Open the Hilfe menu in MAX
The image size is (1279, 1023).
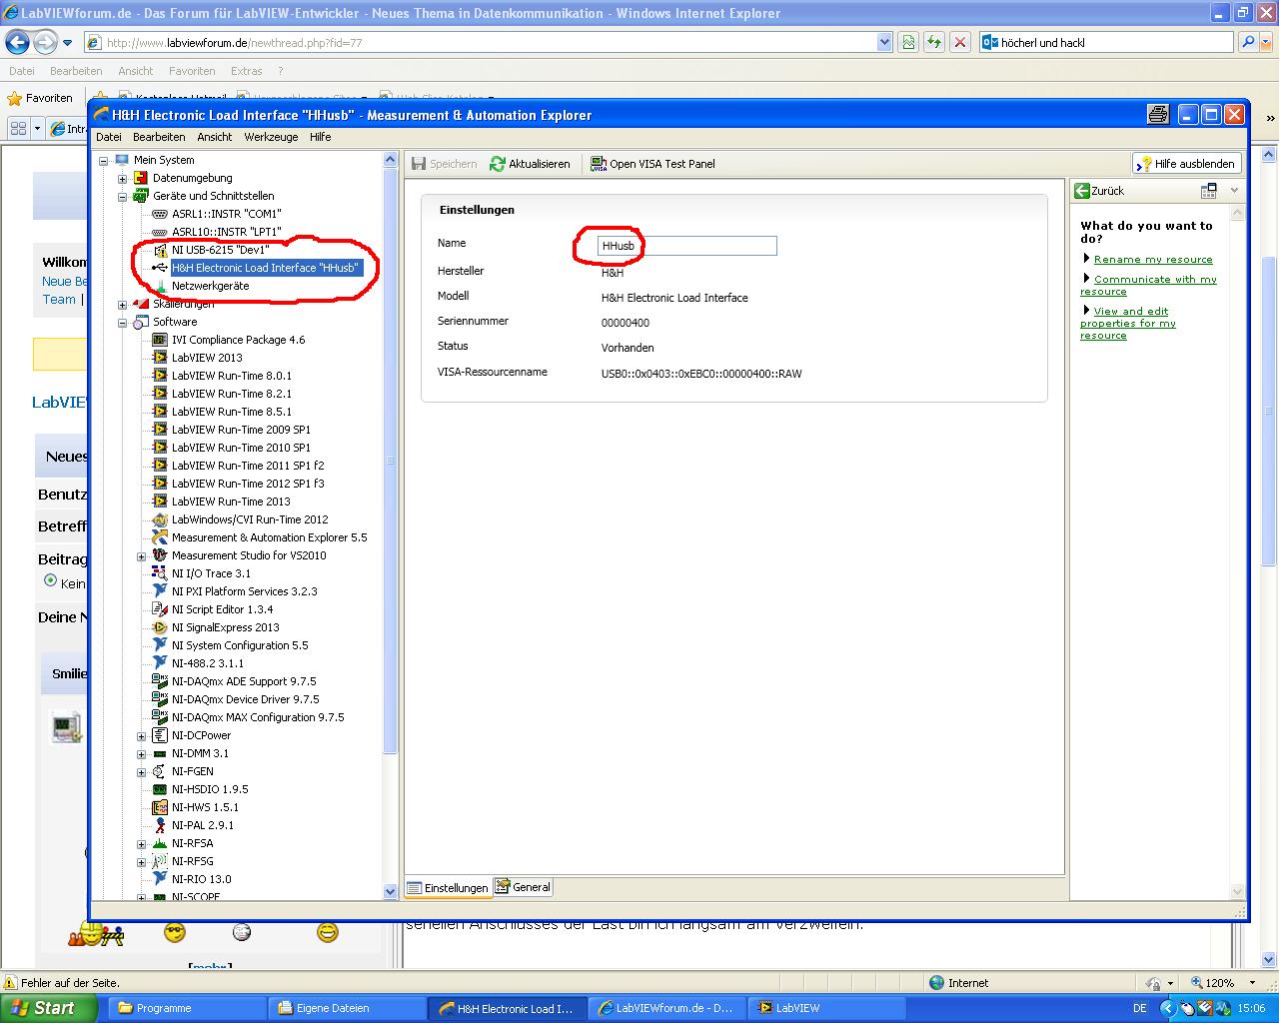point(320,137)
